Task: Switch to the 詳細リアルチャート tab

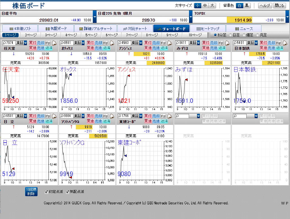Action: 96,29
